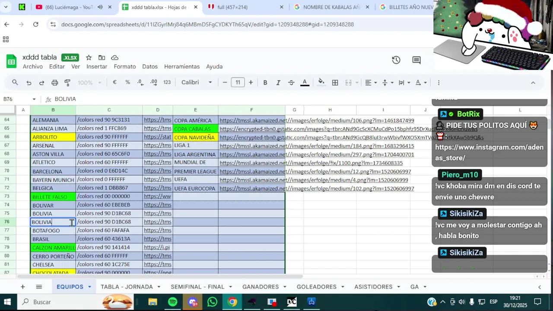Star the xddd tabla document
The width and height of the screenshot is (553, 311).
click(89, 57)
